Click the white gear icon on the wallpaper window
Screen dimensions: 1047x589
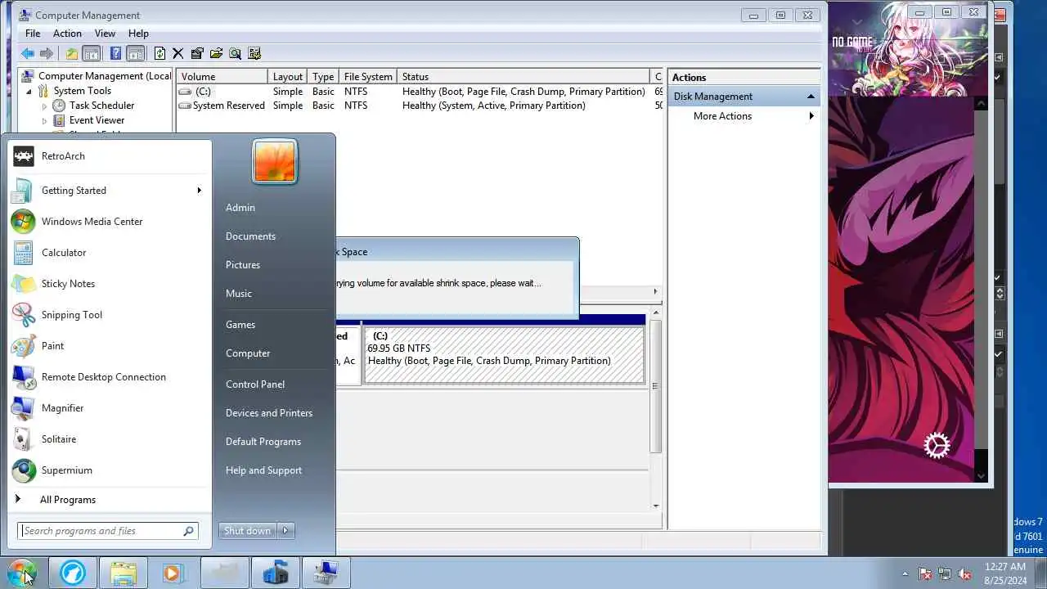pos(937,446)
